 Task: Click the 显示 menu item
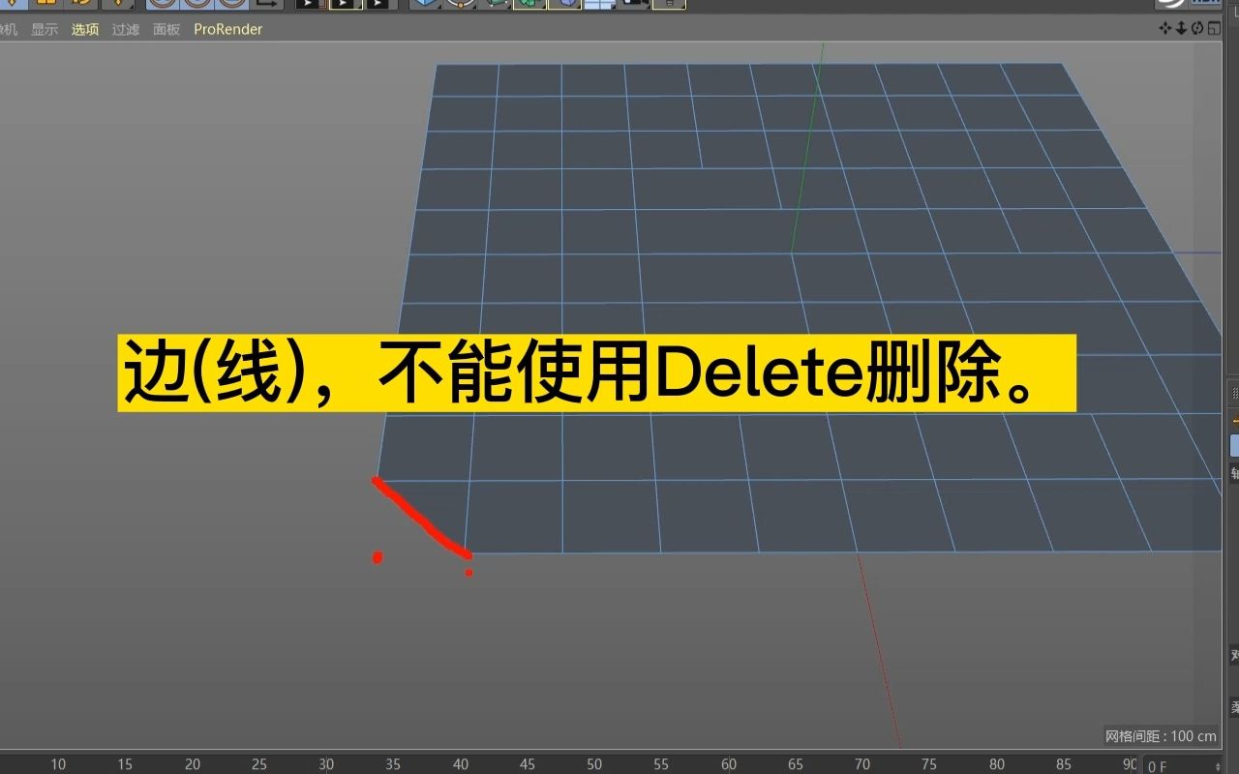pos(45,29)
